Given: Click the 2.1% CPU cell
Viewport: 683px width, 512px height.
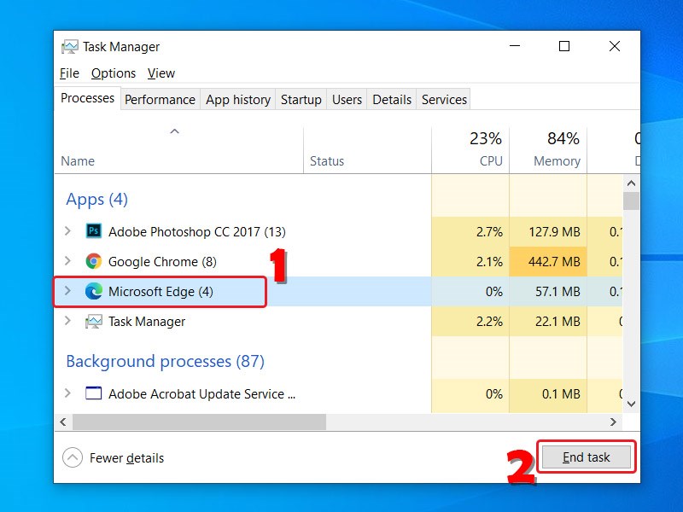Looking at the screenshot, I should click(x=470, y=262).
